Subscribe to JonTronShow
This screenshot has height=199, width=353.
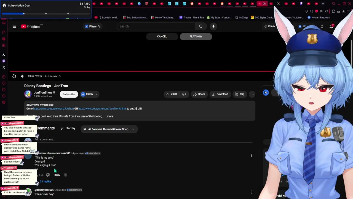(69, 94)
